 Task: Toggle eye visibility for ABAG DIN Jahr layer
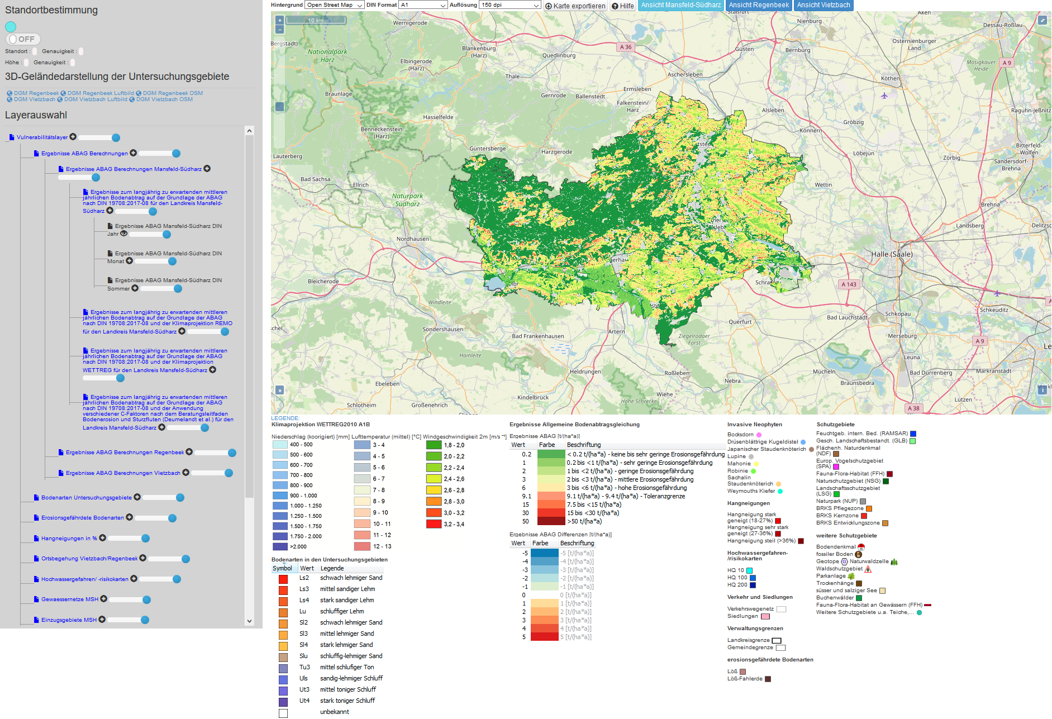(124, 234)
